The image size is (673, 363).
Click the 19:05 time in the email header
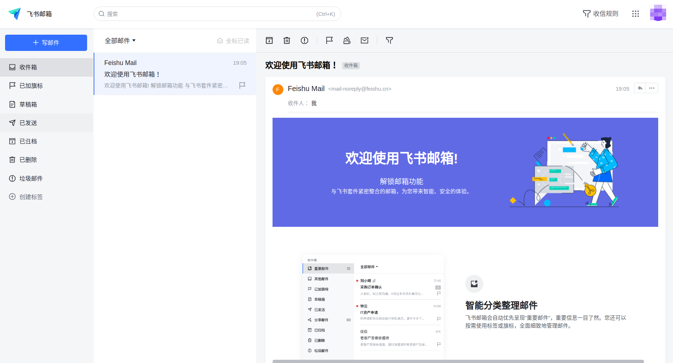tap(622, 89)
